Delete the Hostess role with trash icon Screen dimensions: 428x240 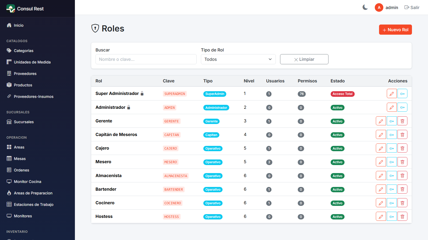click(402, 217)
